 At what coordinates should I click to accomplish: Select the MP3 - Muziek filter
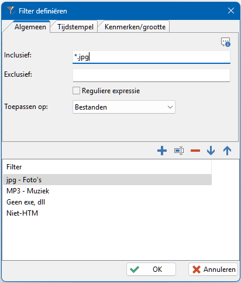[107, 191]
